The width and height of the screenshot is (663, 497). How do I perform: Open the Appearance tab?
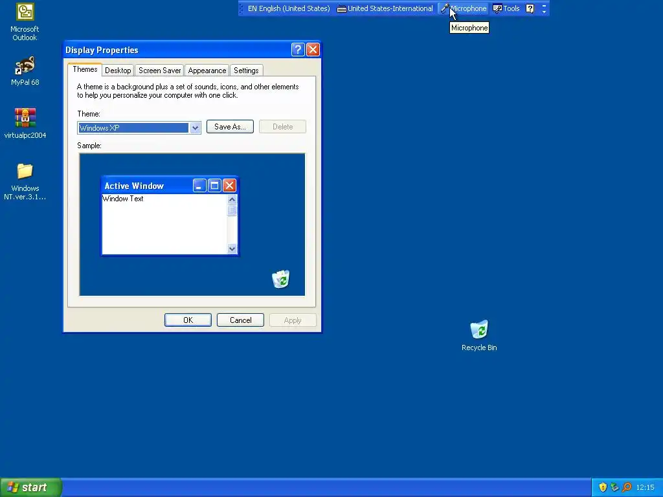pos(207,71)
